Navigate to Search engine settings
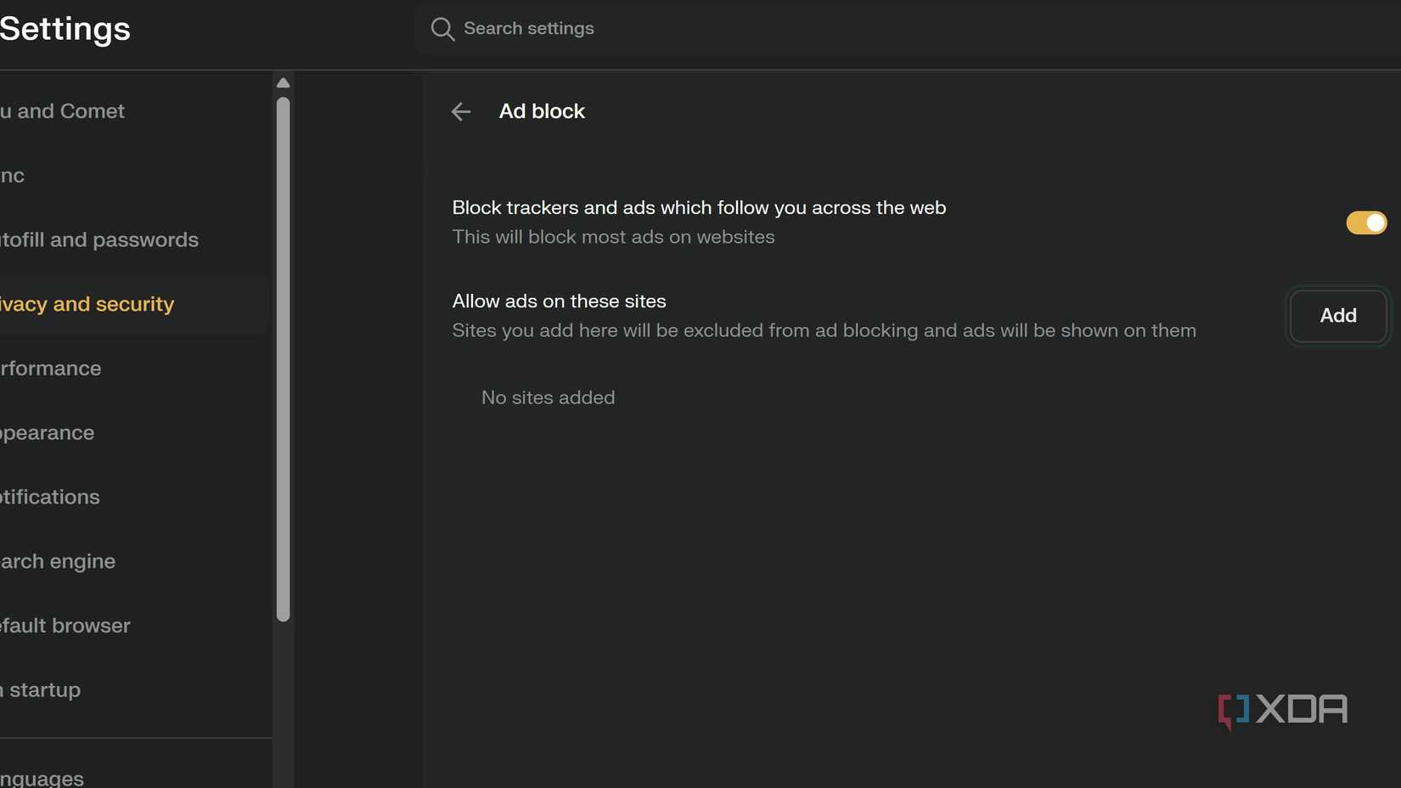 tap(58, 561)
